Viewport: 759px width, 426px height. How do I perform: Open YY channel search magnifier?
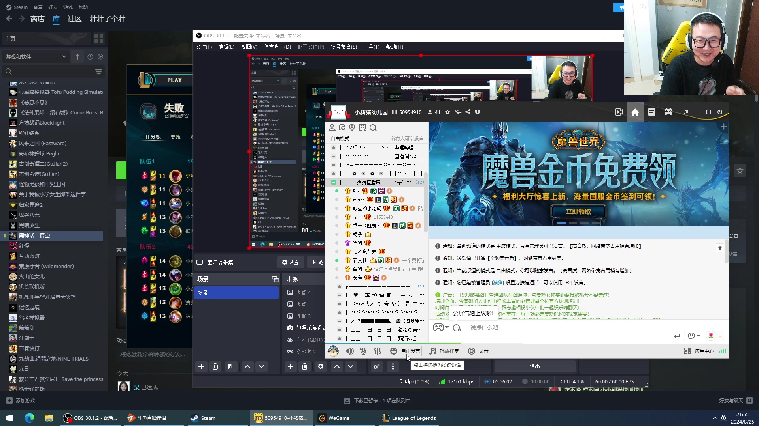[x=373, y=128]
